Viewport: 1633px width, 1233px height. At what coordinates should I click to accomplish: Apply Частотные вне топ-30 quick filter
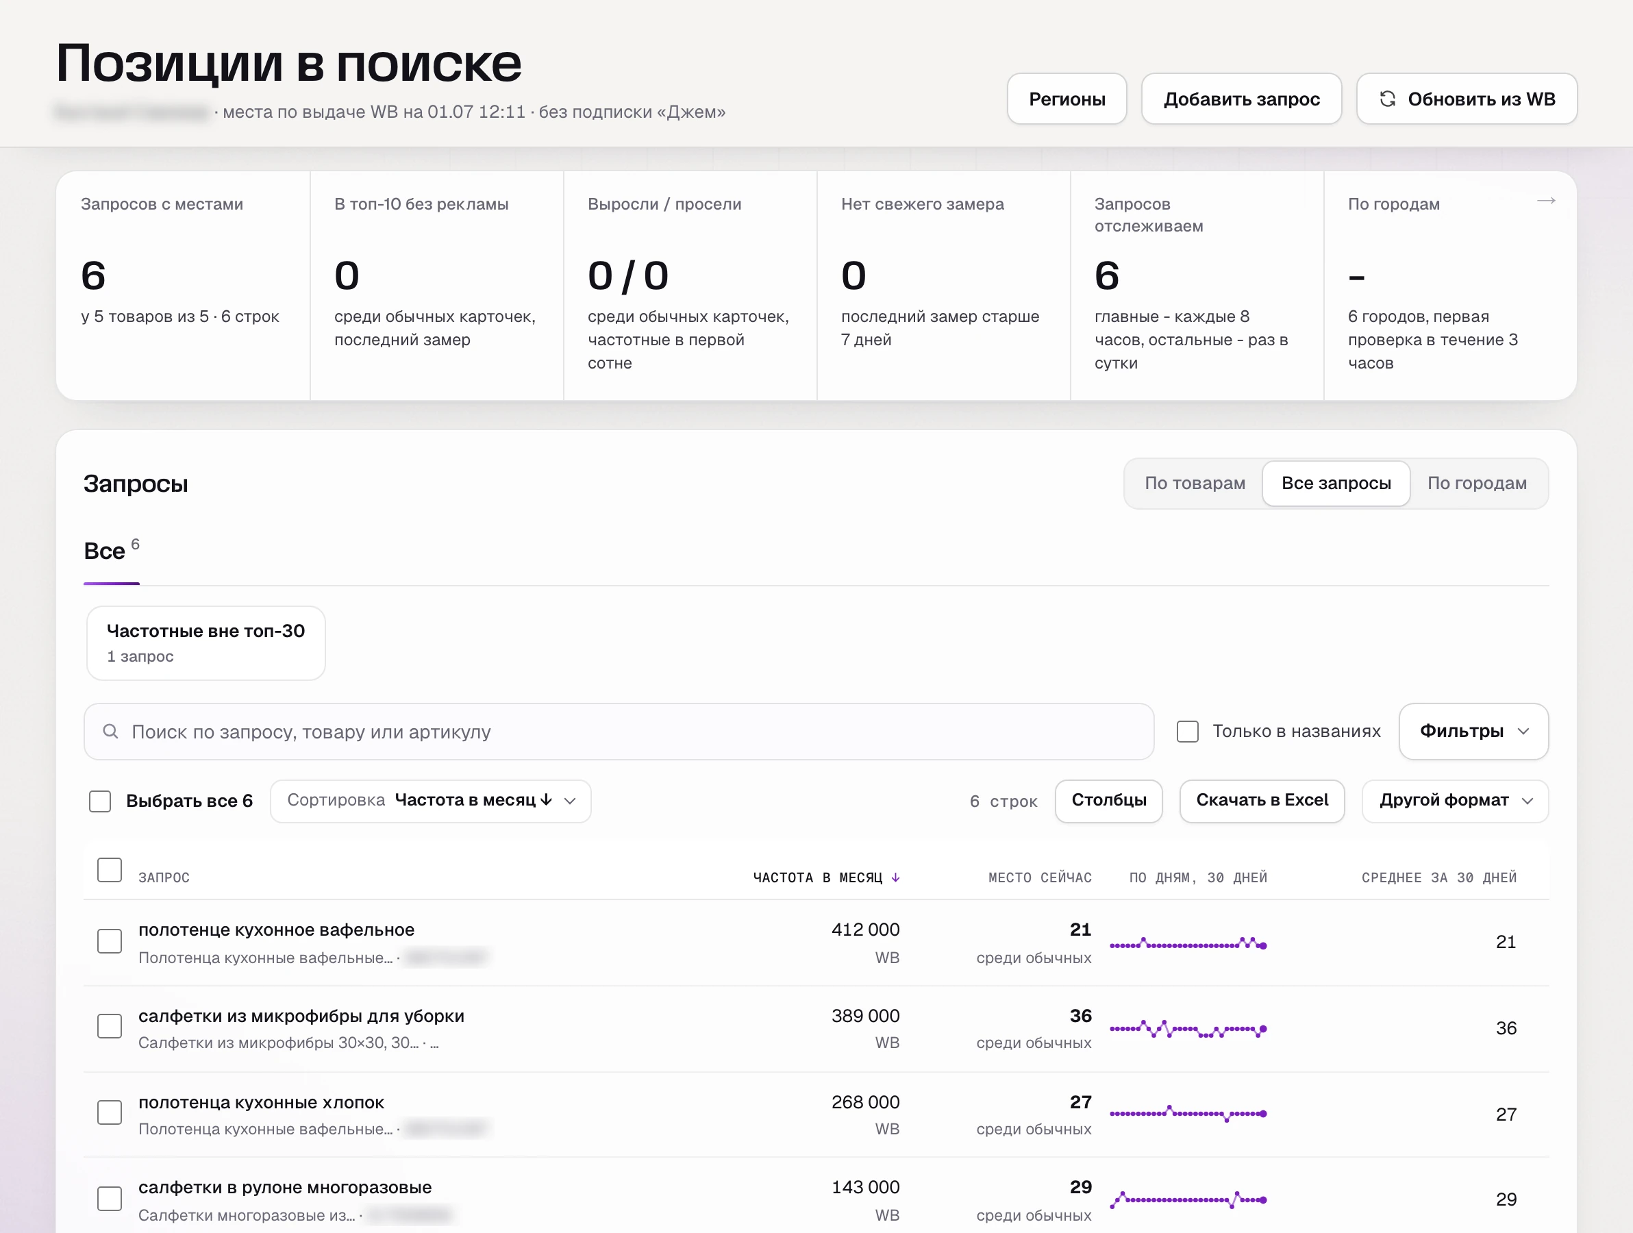point(206,643)
